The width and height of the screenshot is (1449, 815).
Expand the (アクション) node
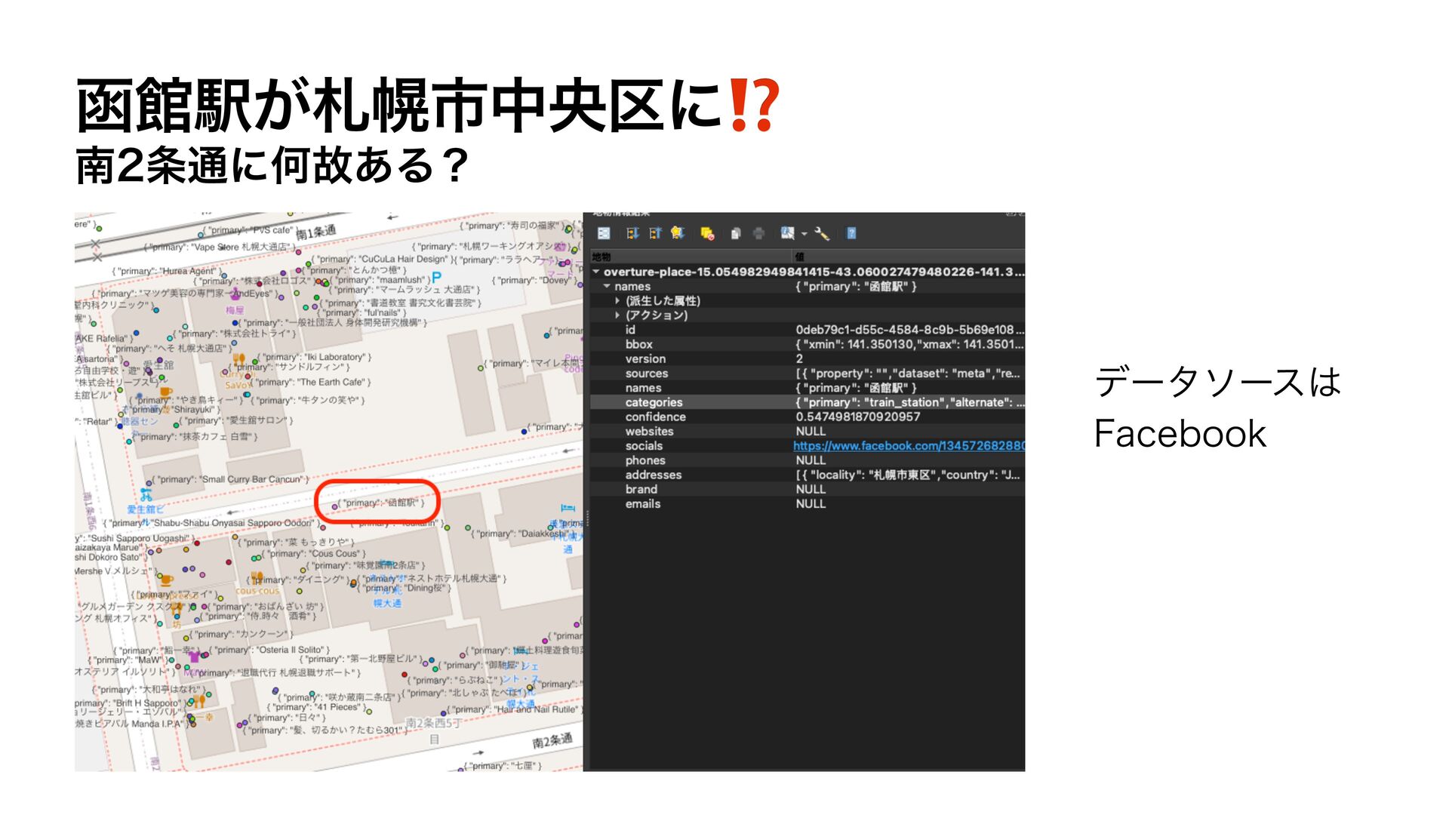[617, 315]
